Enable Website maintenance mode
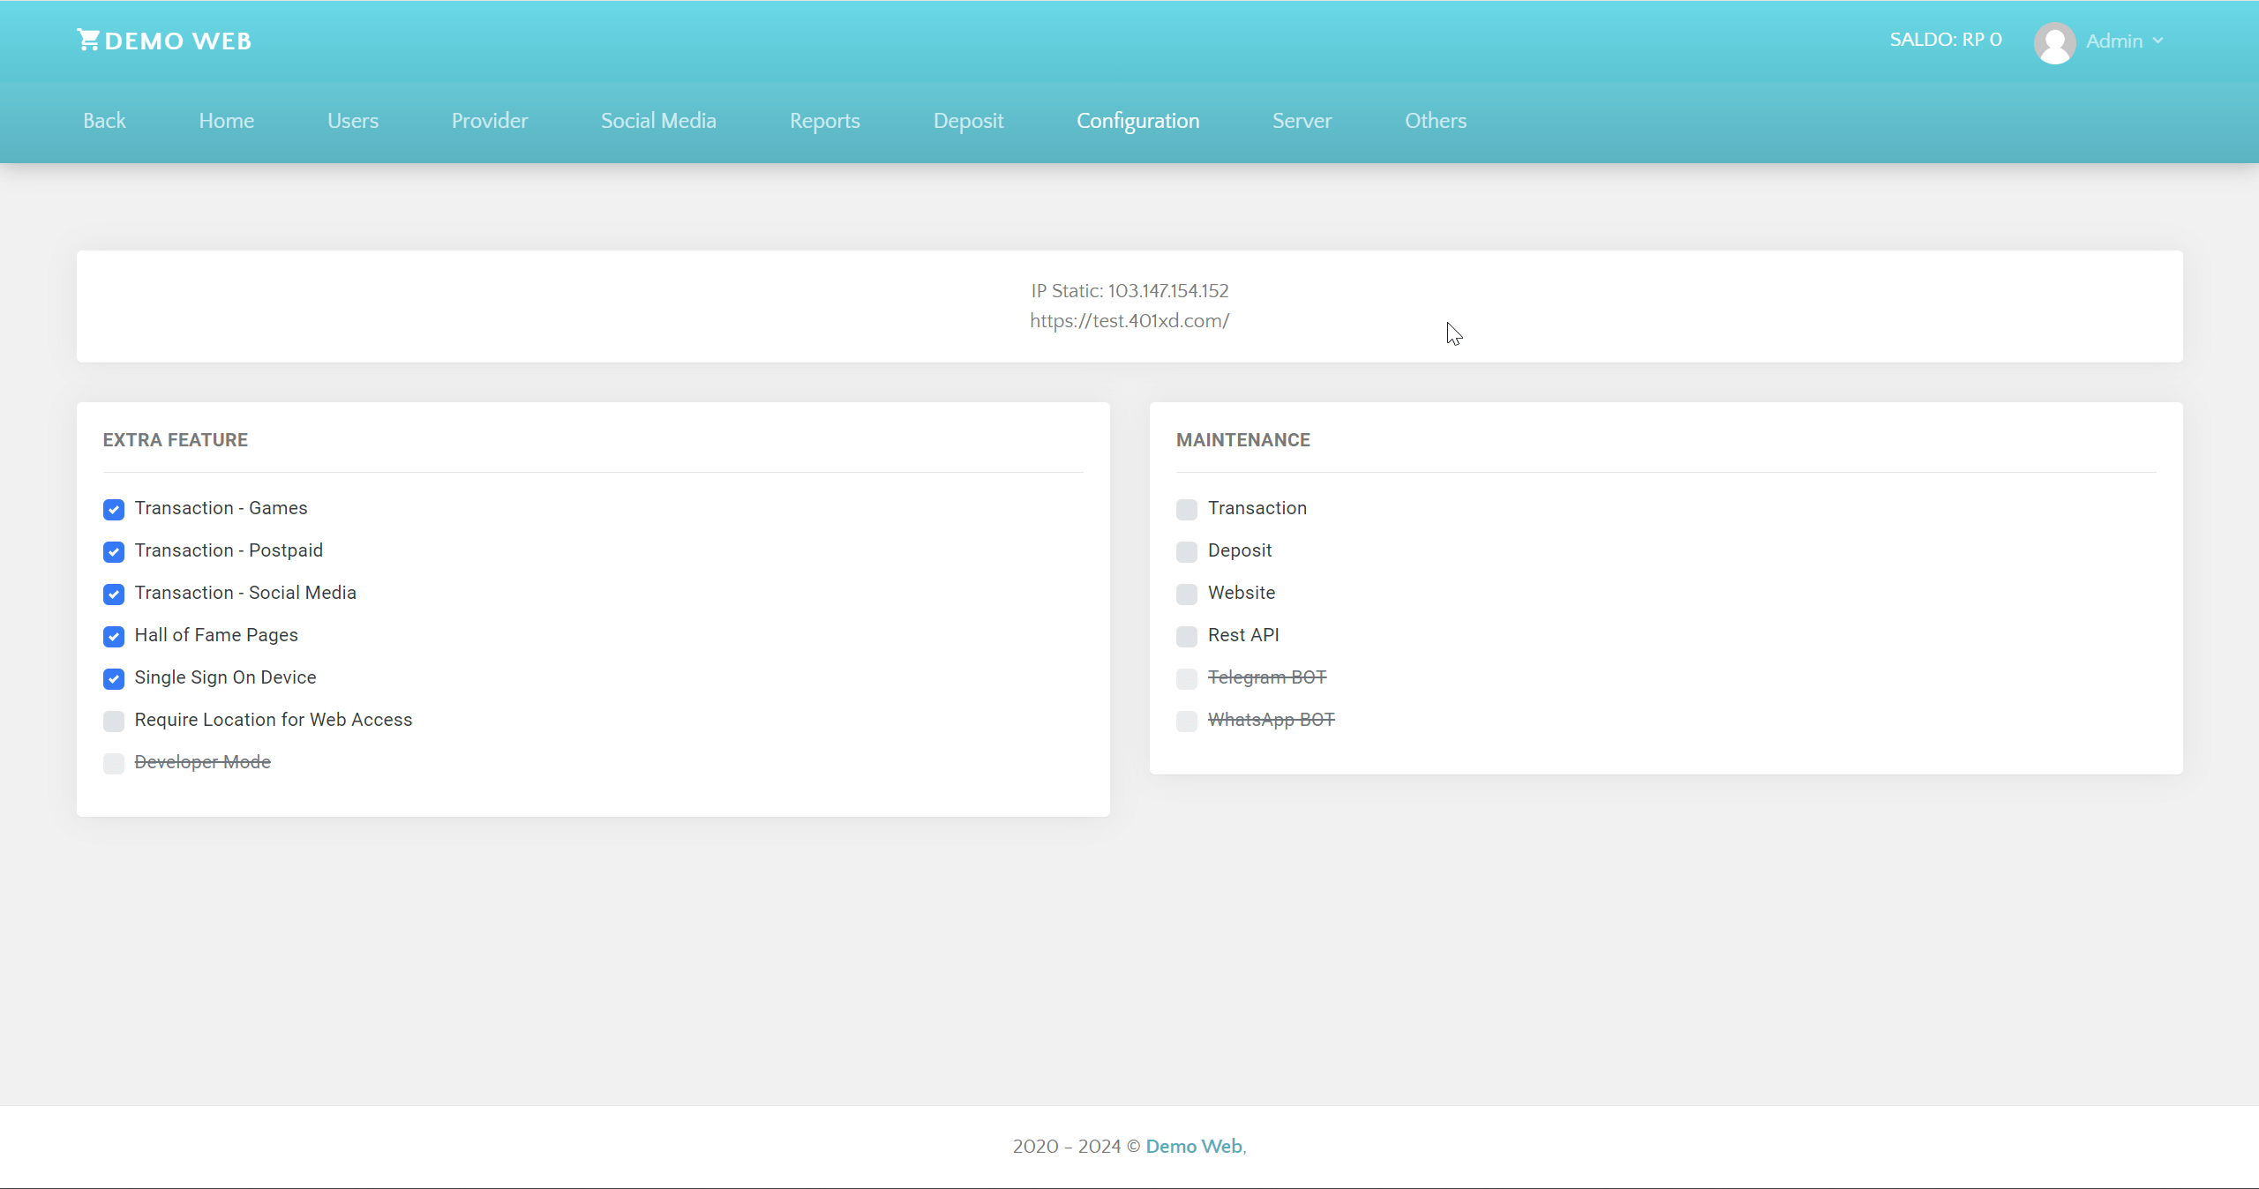Viewport: 2259px width, 1189px height. [x=1186, y=594]
